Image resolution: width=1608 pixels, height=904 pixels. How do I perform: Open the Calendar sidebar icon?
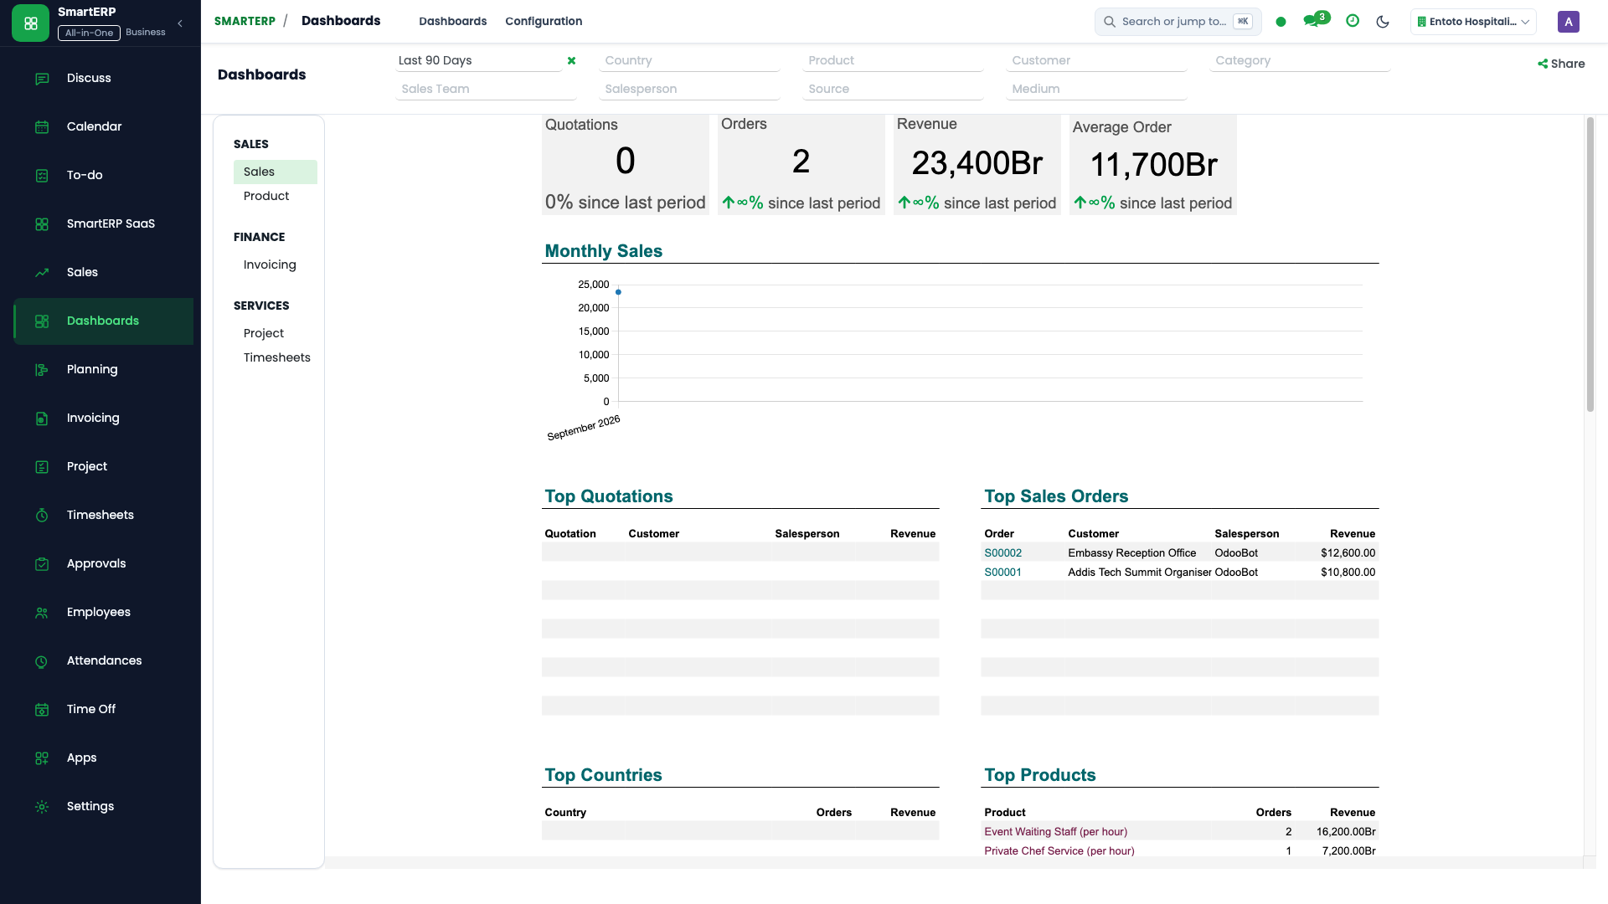(42, 126)
